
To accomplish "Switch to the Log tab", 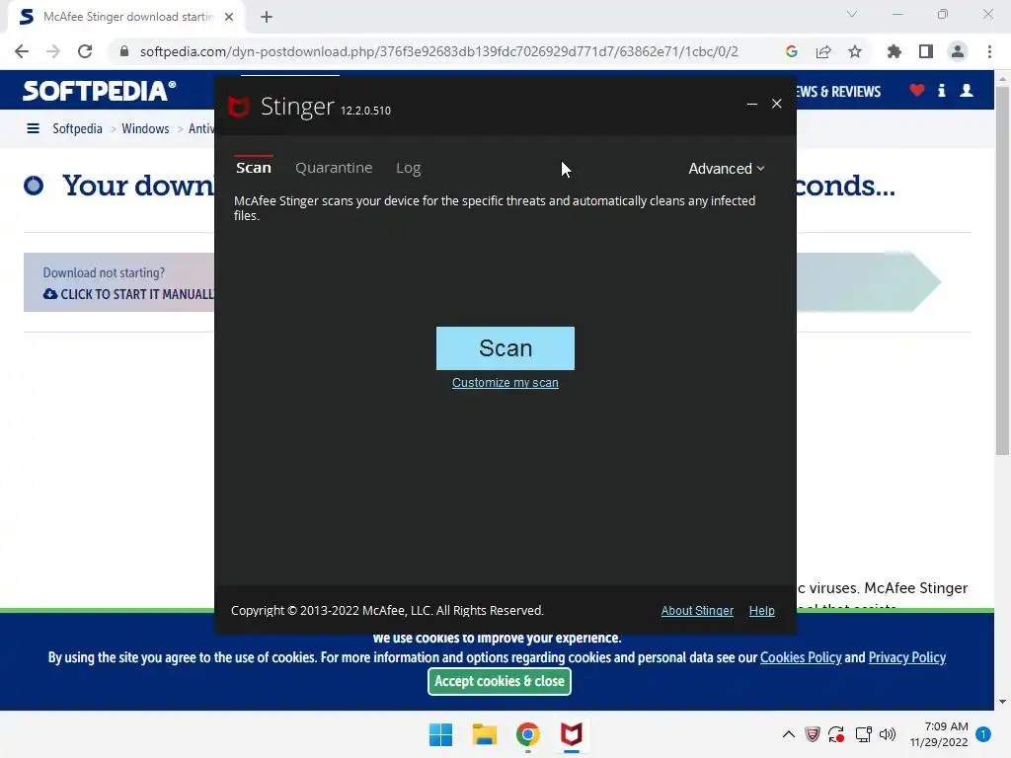I will pyautogui.click(x=408, y=168).
